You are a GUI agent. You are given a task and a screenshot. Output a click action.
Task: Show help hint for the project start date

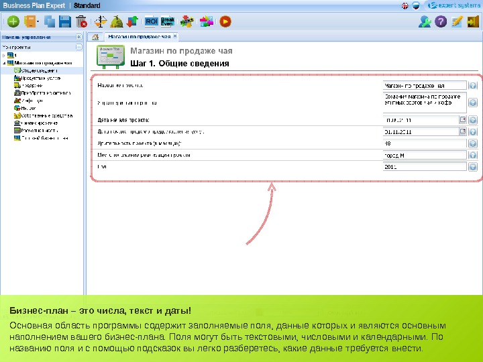473,120
